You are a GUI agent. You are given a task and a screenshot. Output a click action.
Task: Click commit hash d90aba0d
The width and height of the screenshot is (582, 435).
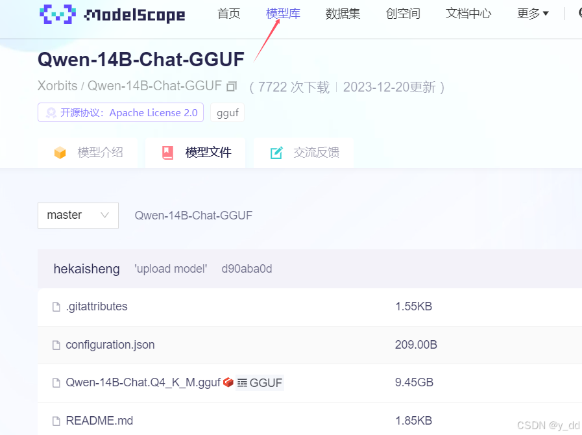247,269
